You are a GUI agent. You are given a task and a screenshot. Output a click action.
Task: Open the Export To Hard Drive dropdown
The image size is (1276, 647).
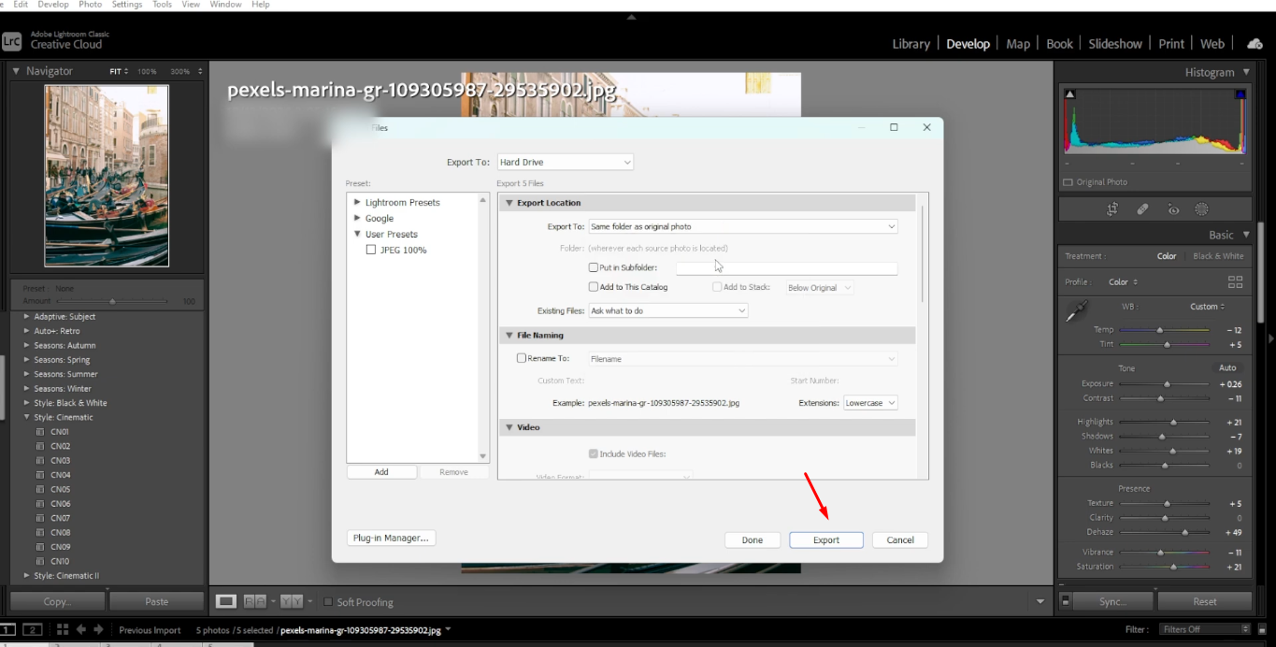[x=565, y=161]
